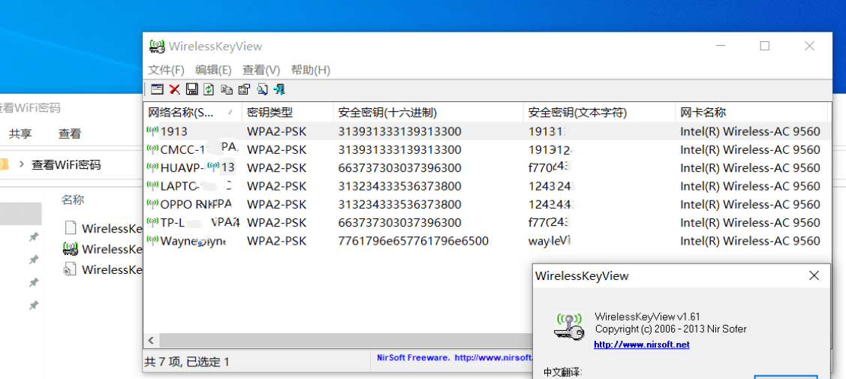Click the text key cell in the Wayne row

(x=549, y=241)
